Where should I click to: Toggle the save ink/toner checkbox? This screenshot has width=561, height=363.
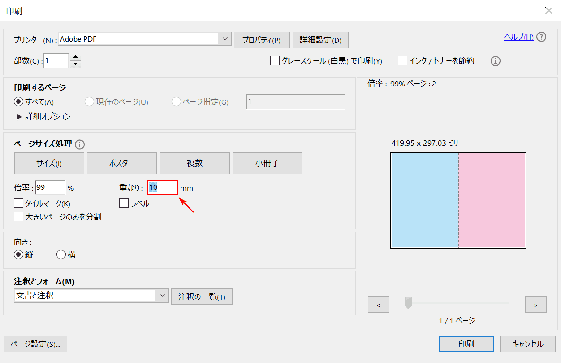tap(403, 60)
